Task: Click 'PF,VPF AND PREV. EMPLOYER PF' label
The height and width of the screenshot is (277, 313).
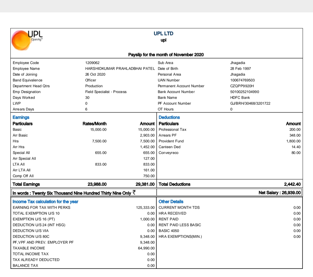Action: [x=43, y=242]
